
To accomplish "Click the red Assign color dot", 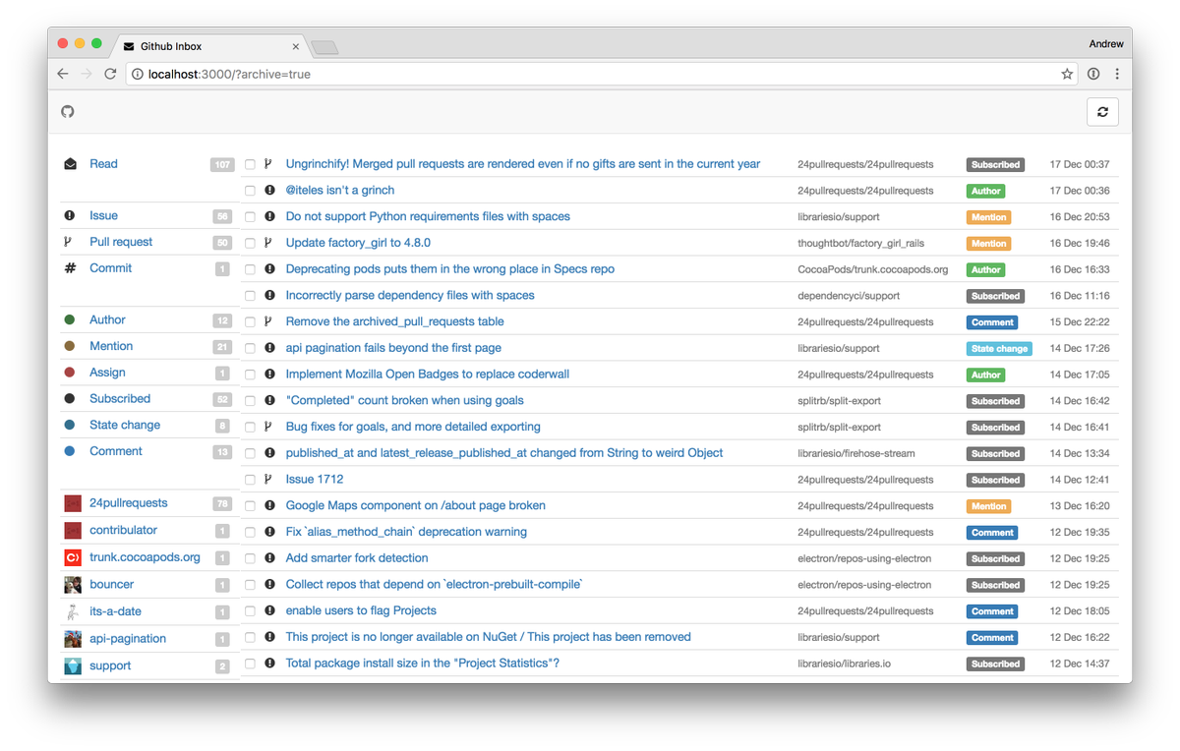I will [x=70, y=373].
